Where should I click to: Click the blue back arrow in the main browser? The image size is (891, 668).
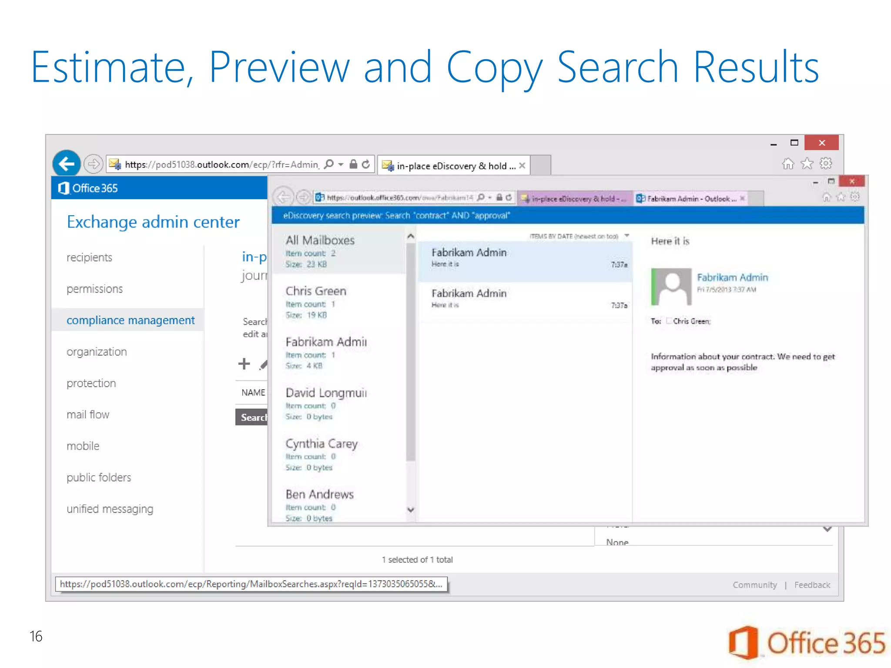67,164
